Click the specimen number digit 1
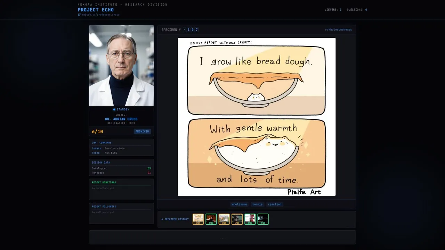 click(188, 30)
